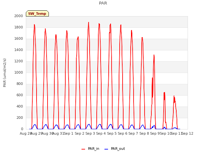Click the PAR chart title

(x=103, y=3)
